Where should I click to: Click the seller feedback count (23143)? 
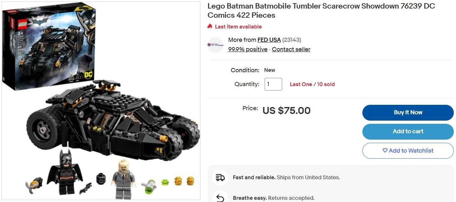(292, 40)
